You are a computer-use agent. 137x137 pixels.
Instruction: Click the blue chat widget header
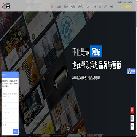point(10,75)
